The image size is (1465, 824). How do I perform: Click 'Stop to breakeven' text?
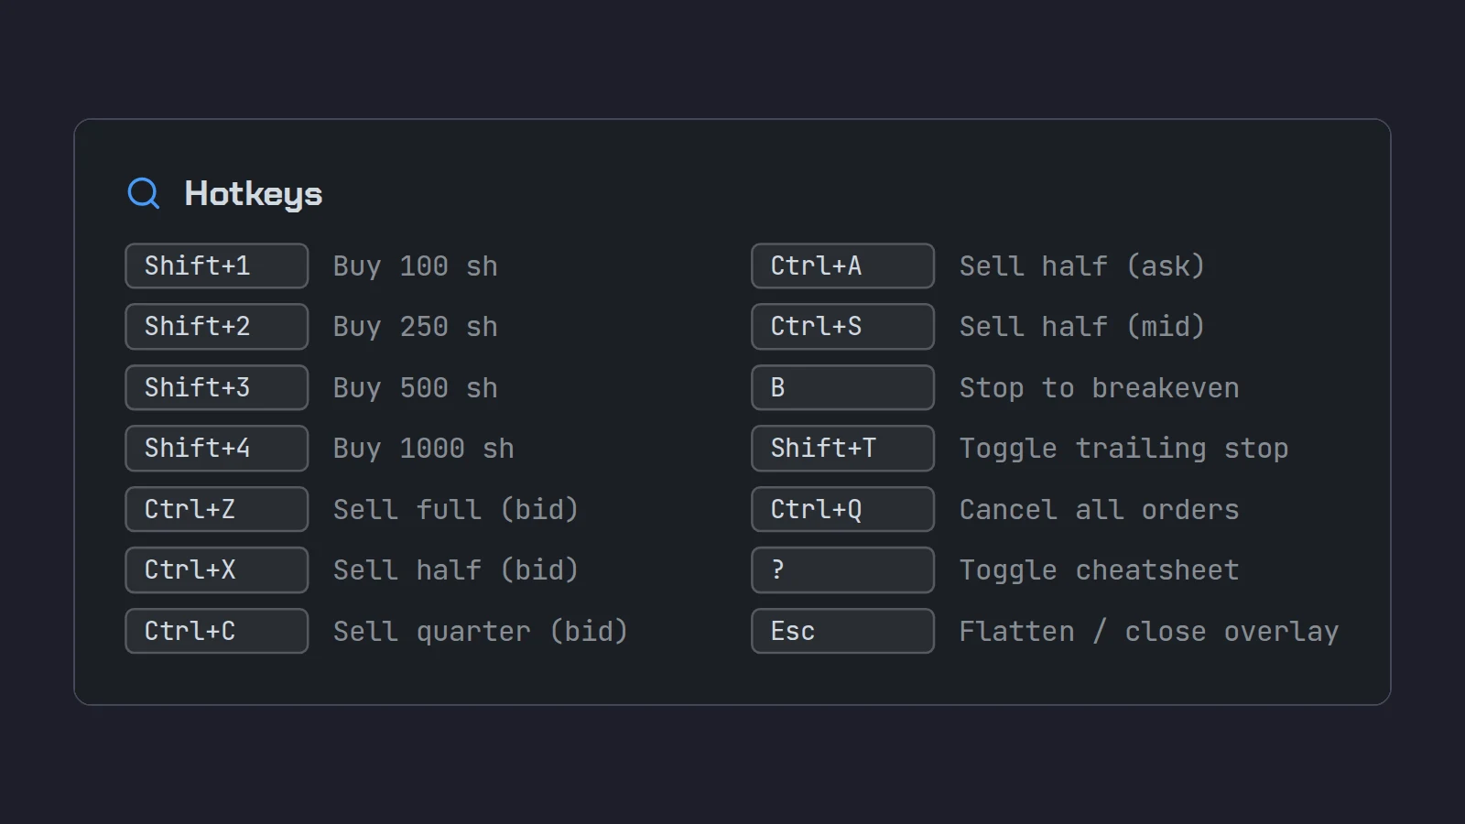click(1100, 388)
